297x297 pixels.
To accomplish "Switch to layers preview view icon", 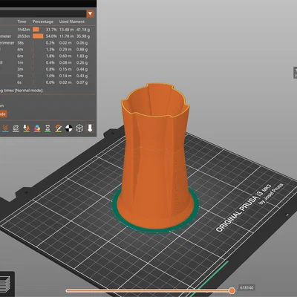I will pyautogui.click(x=5, y=284).
